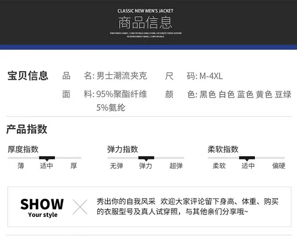Select 无弹 under elasticity index
Viewport: 297px width, 241px height.
(x=116, y=166)
